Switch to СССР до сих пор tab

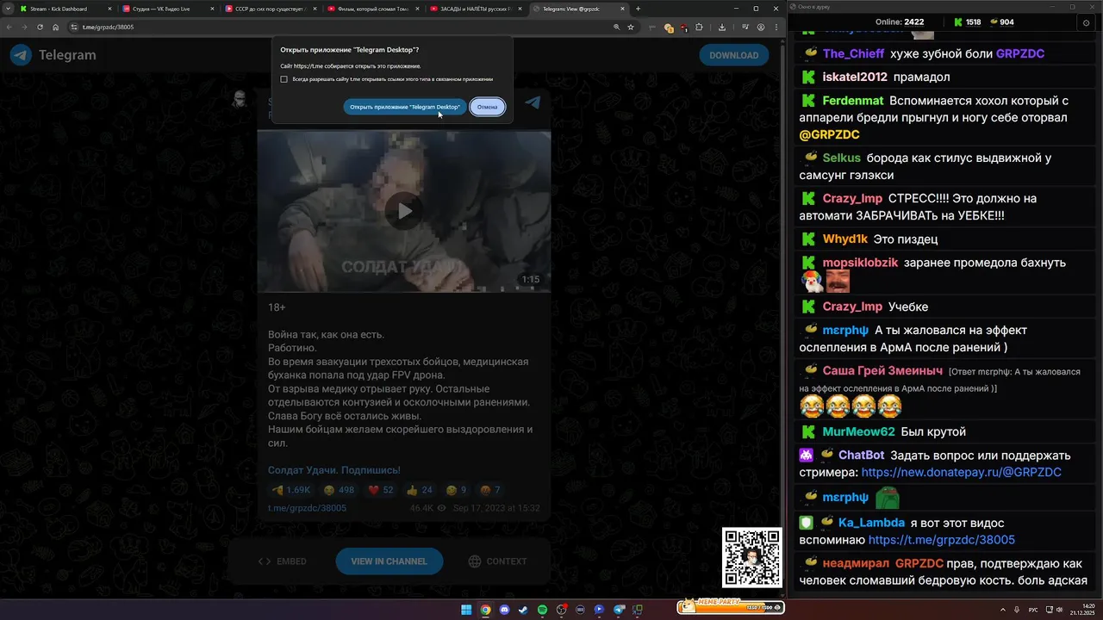pyautogui.click(x=269, y=9)
